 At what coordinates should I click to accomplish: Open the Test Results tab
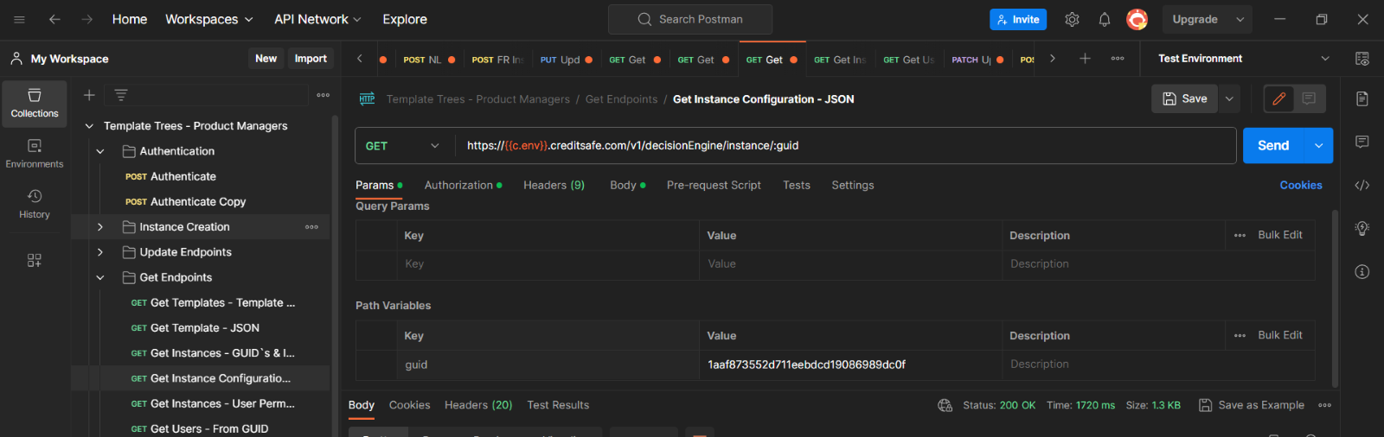tap(558, 405)
